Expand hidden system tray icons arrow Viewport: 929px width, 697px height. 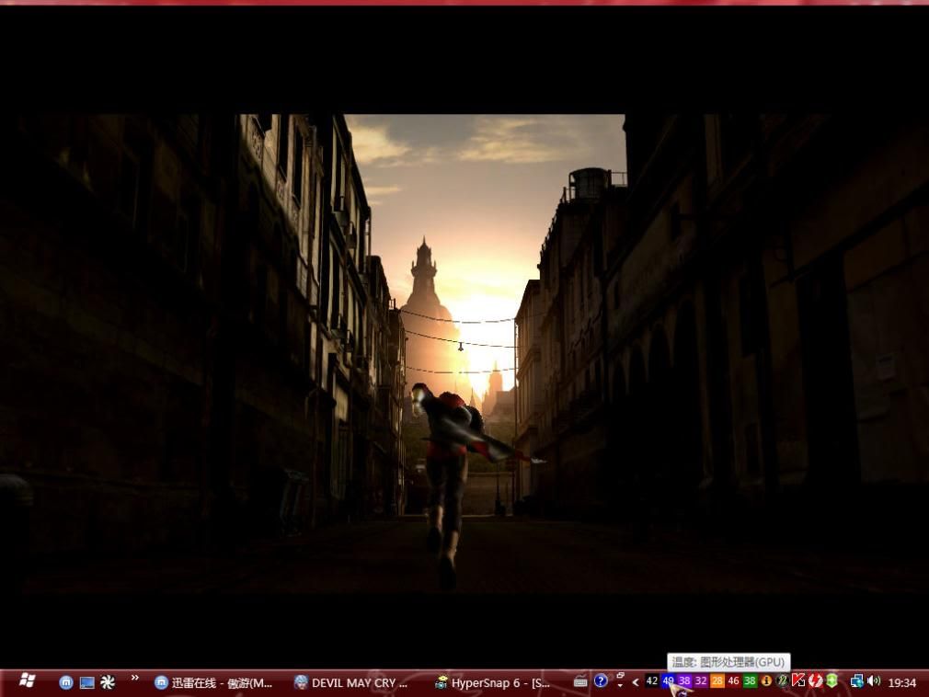tap(636, 682)
